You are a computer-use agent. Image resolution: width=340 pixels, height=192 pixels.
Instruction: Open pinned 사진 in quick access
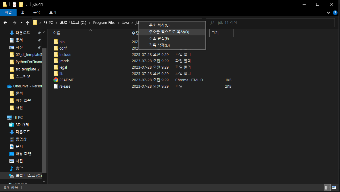(19, 47)
